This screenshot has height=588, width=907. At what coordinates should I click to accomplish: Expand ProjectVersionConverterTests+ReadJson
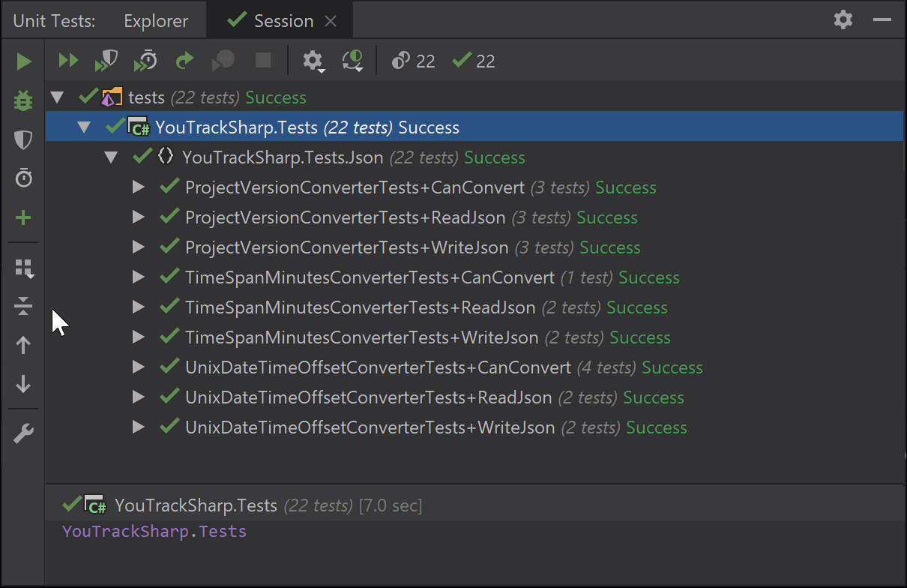click(x=138, y=217)
